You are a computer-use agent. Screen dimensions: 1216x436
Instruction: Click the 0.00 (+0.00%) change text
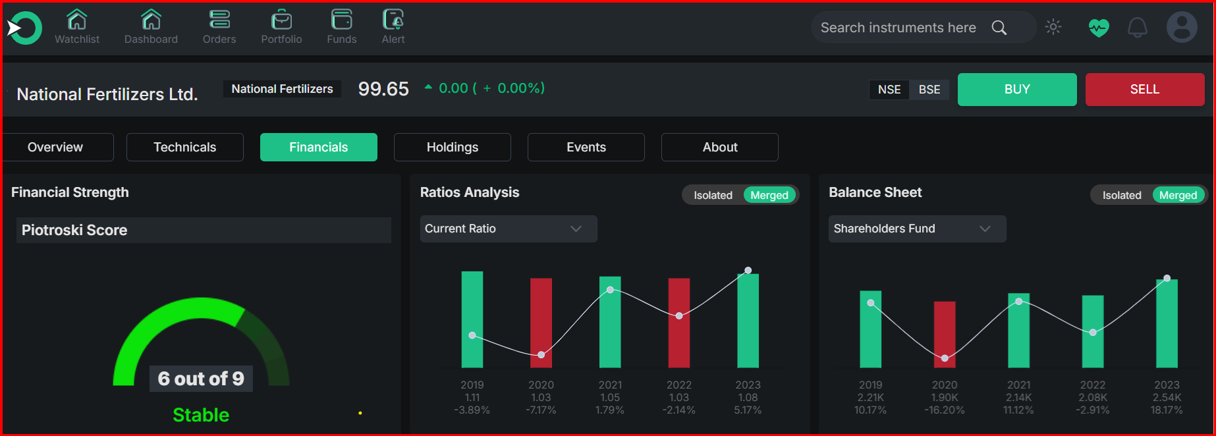point(491,88)
